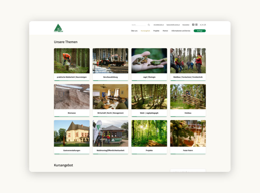Go to Informationen und Service menu

(x=181, y=31)
